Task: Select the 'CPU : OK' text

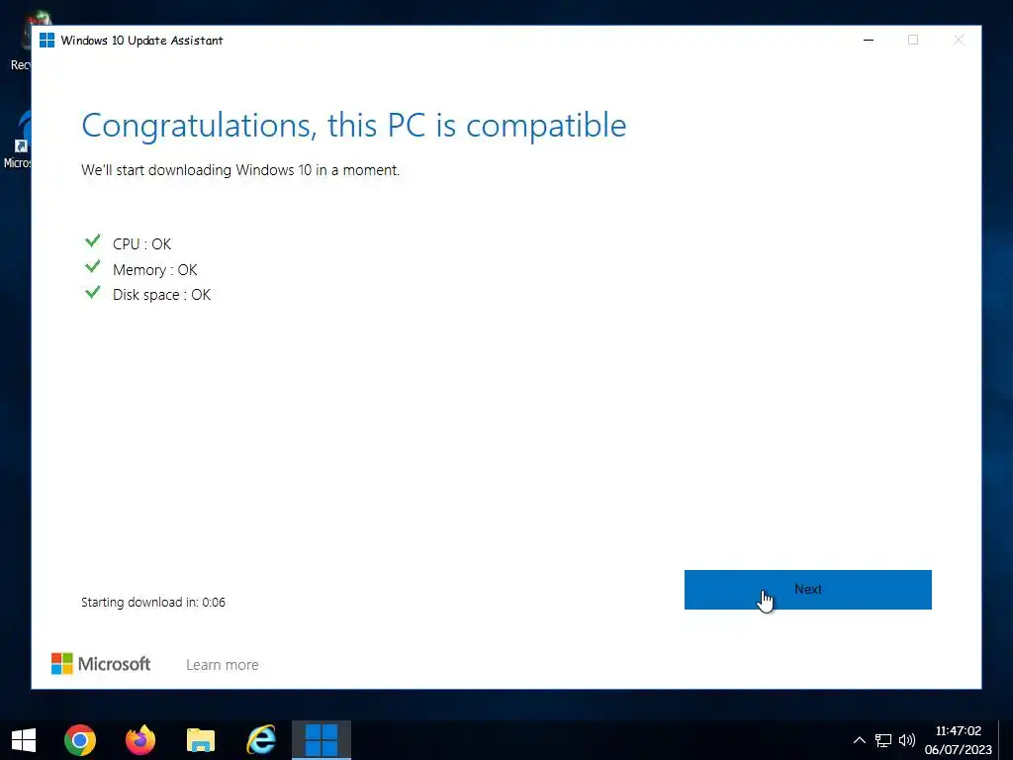Action: pos(142,244)
